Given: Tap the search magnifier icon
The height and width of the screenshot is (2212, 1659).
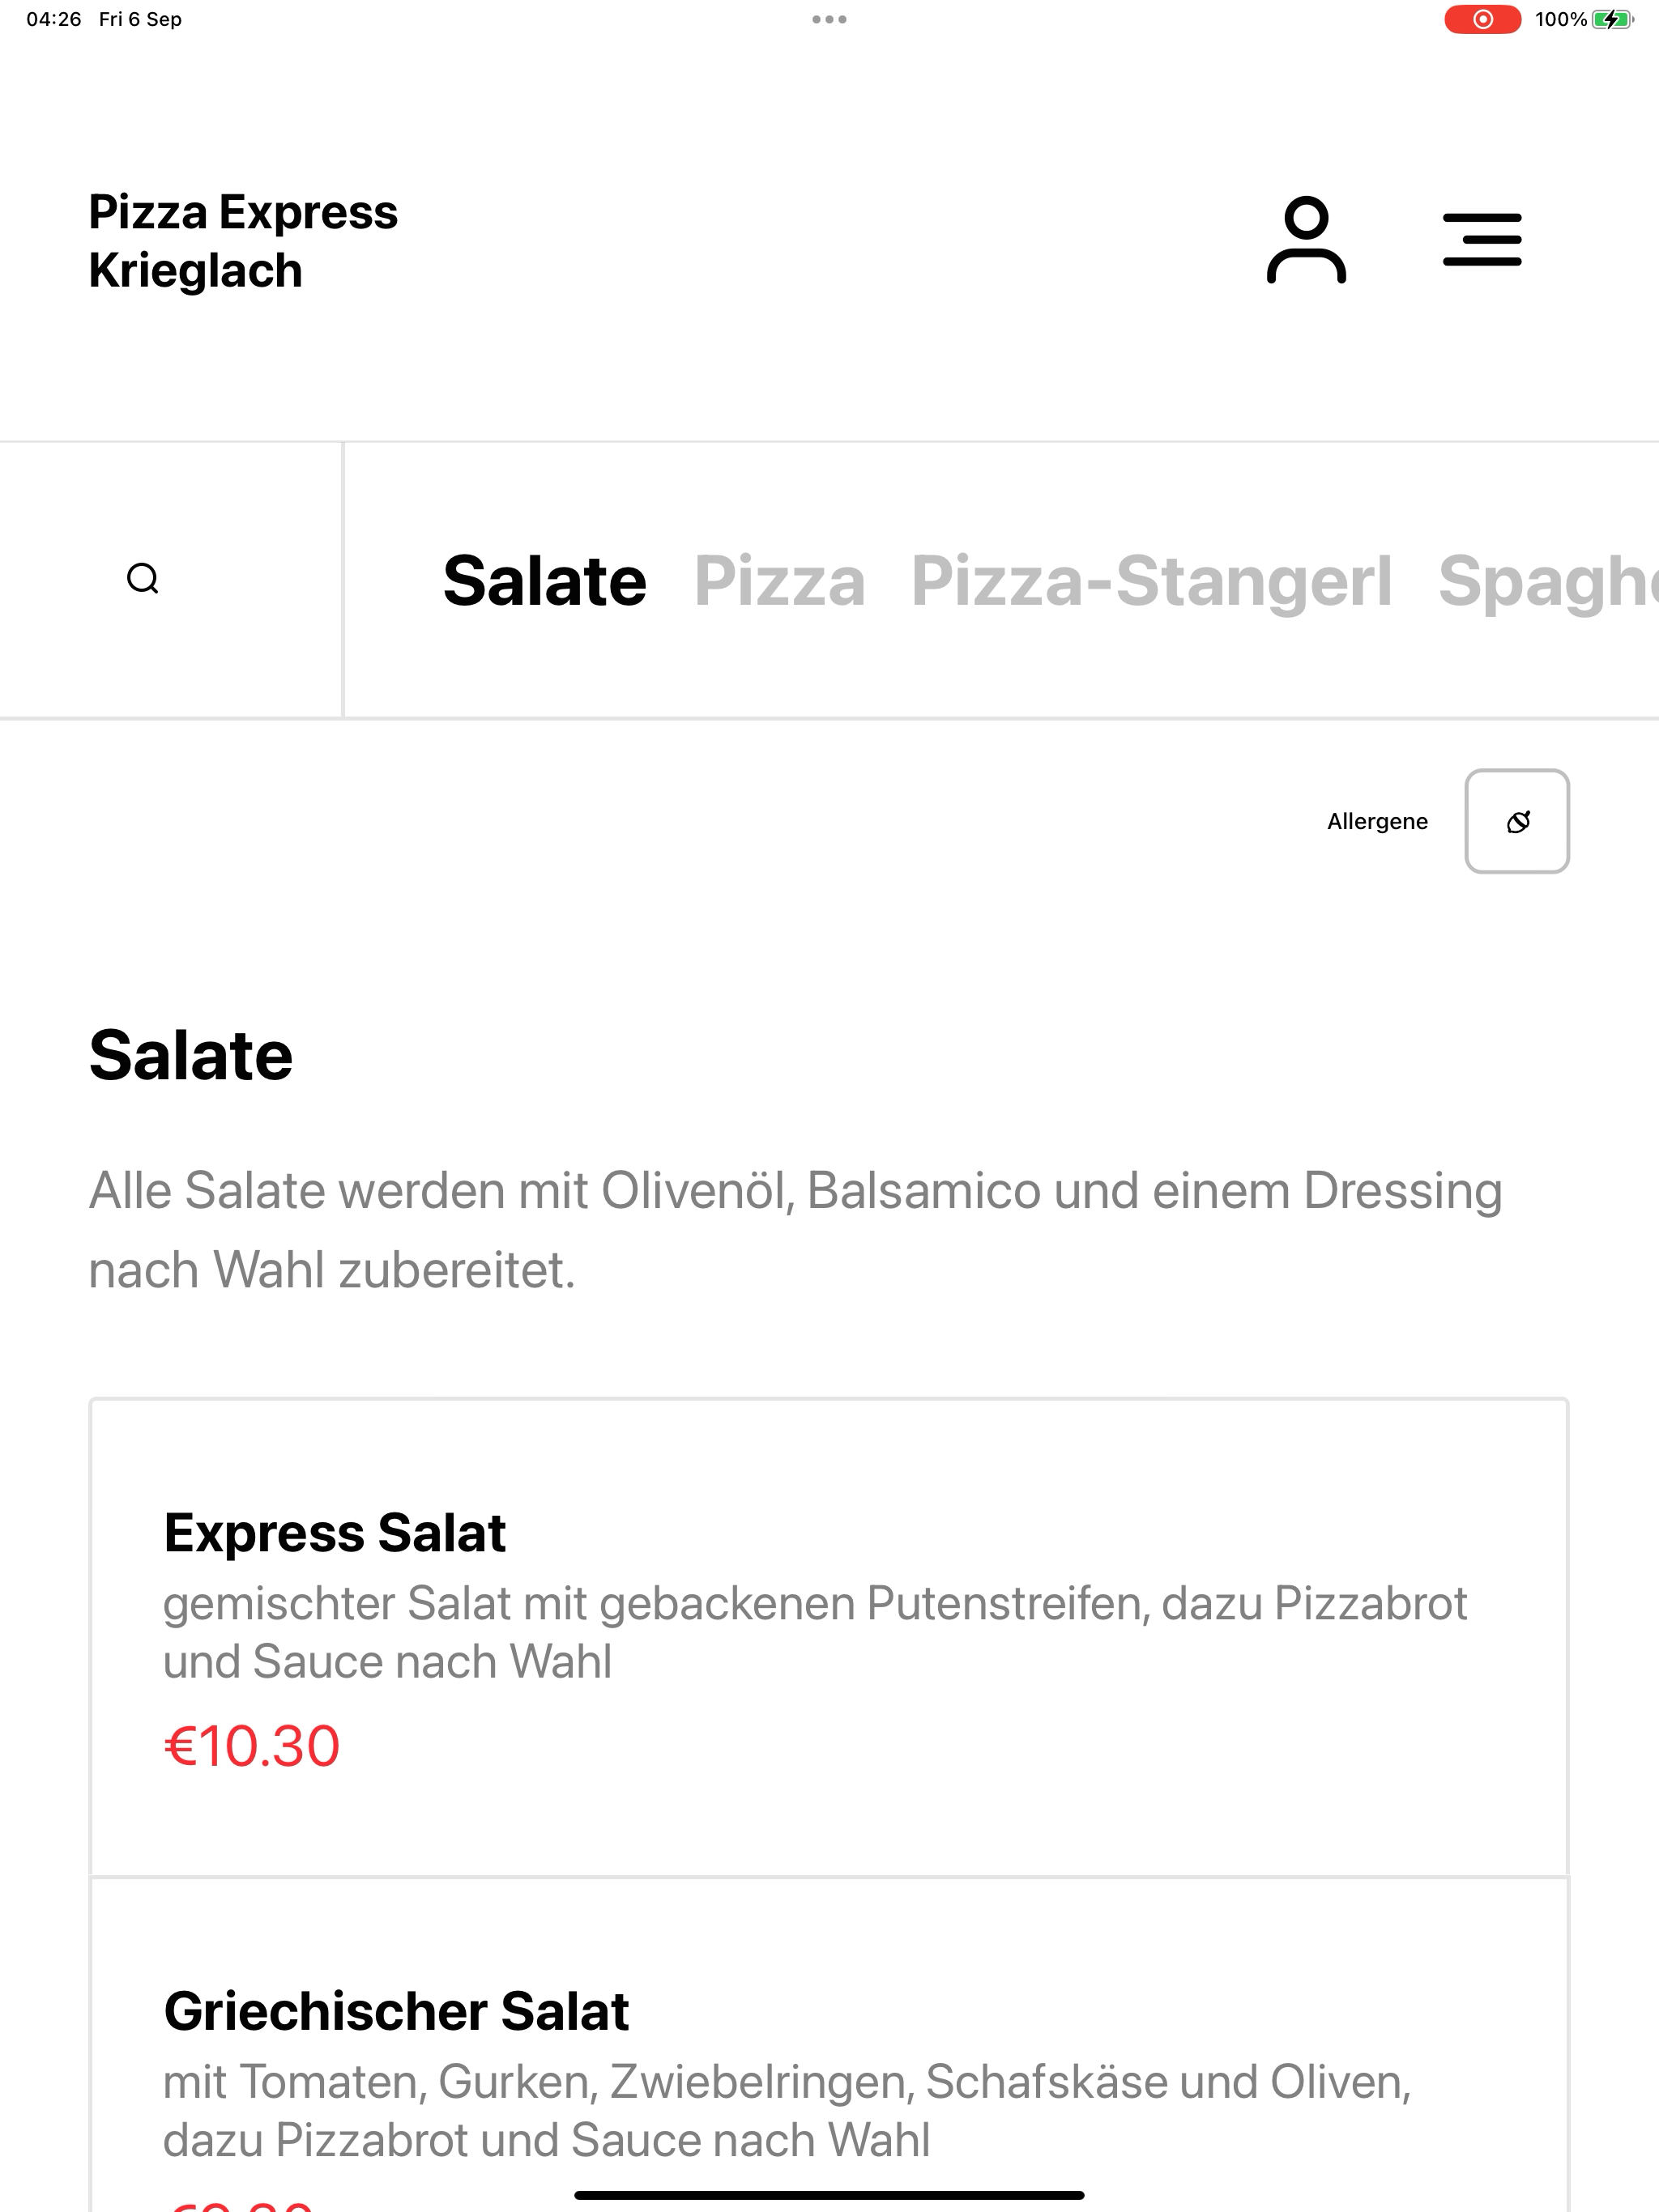Looking at the screenshot, I should 143,579.
